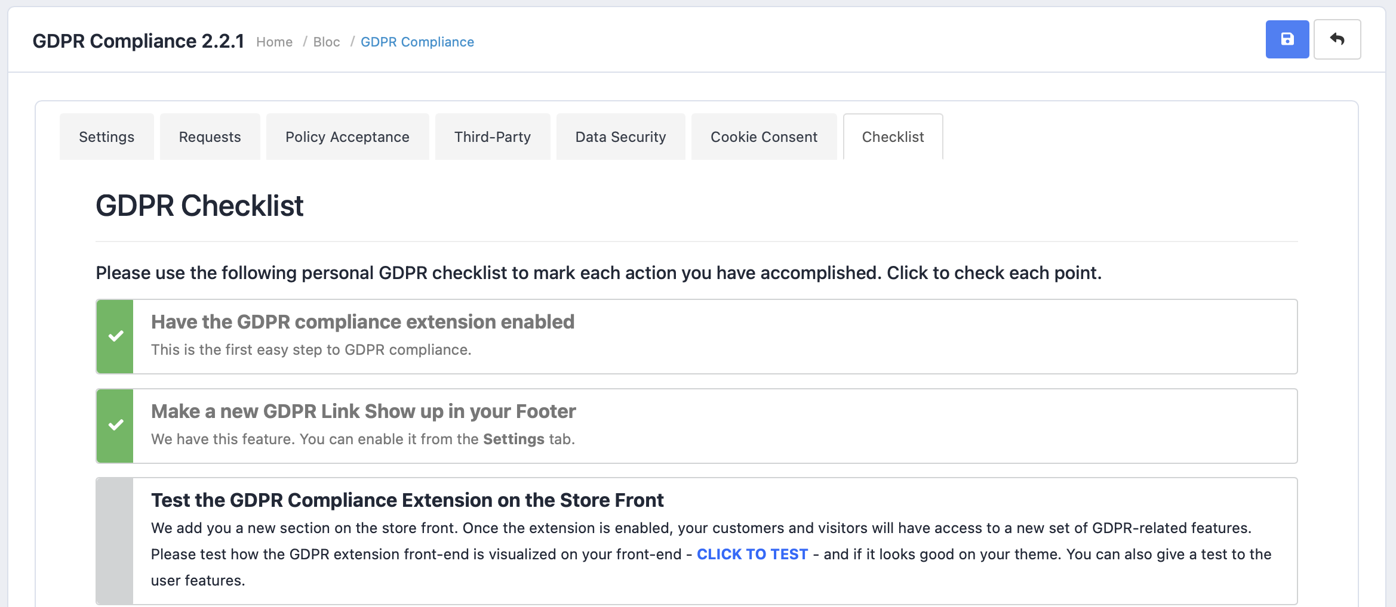
Task: Open the Settings tab
Action: 106,137
